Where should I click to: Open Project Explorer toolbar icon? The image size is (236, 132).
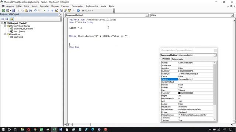[61, 11]
